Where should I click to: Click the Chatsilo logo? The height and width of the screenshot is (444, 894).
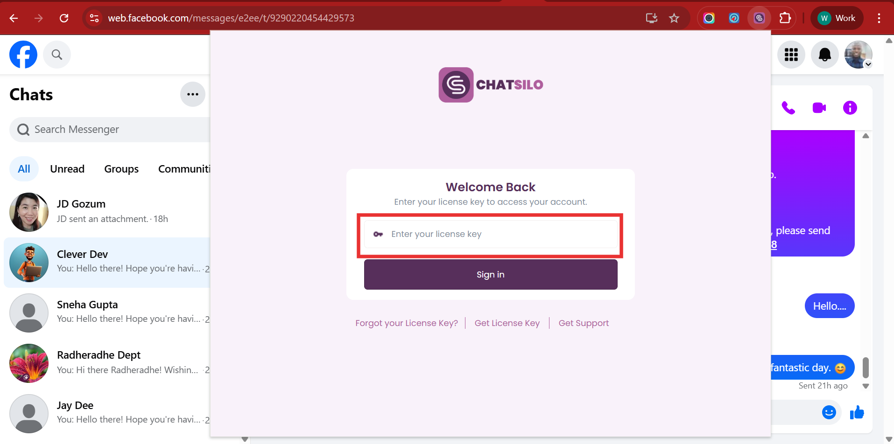pos(491,85)
